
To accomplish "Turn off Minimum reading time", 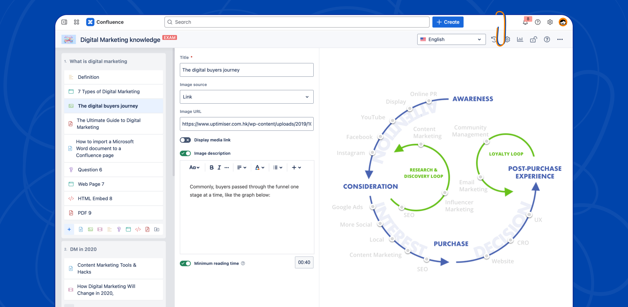I will 185,263.
